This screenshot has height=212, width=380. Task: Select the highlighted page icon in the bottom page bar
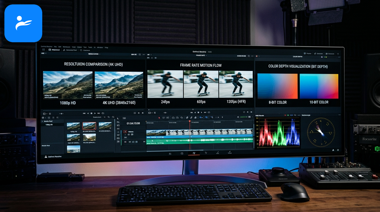coord(194,153)
